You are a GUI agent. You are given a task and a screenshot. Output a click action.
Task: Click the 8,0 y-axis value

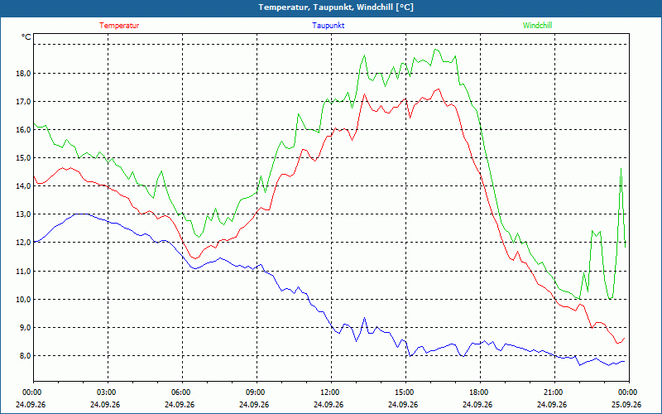click(25, 356)
